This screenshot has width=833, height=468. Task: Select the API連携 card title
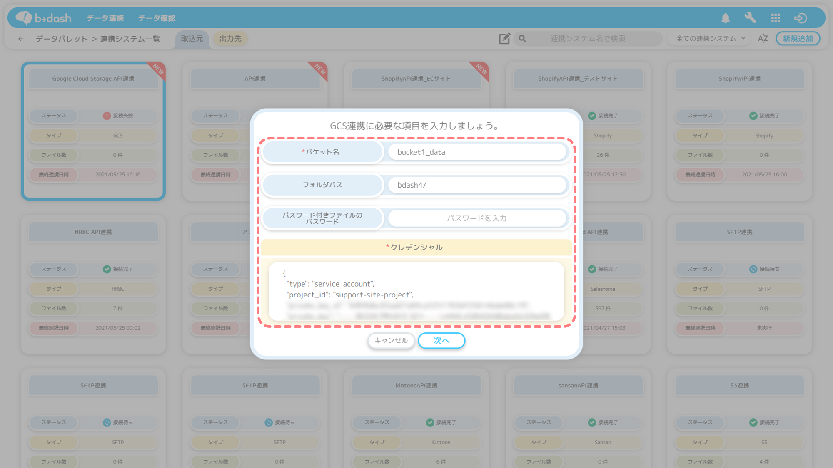[255, 79]
